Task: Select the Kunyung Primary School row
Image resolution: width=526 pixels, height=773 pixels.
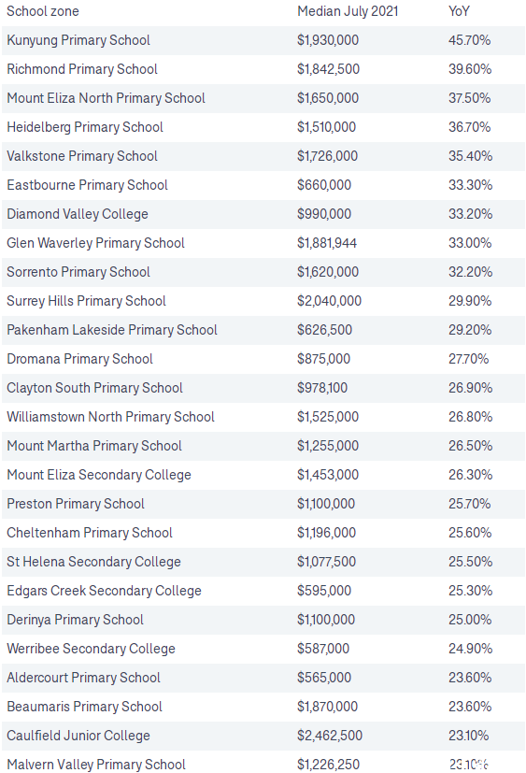Action: tap(263, 40)
